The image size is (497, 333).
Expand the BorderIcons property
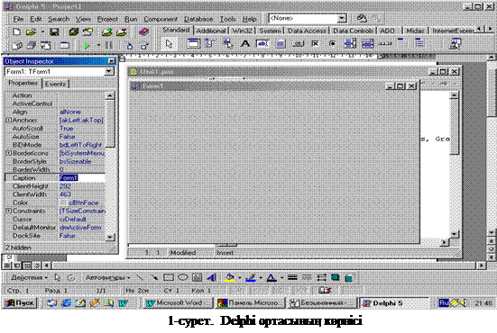8,153
